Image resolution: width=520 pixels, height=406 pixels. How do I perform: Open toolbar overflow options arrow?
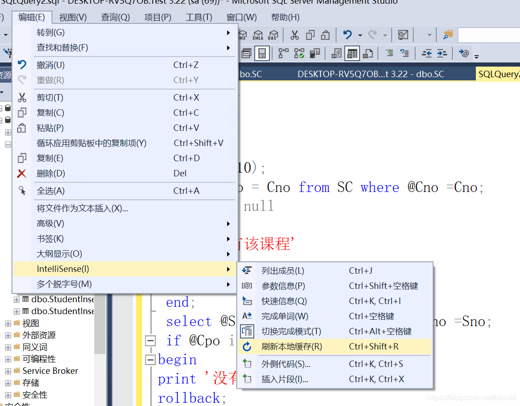coord(477,56)
